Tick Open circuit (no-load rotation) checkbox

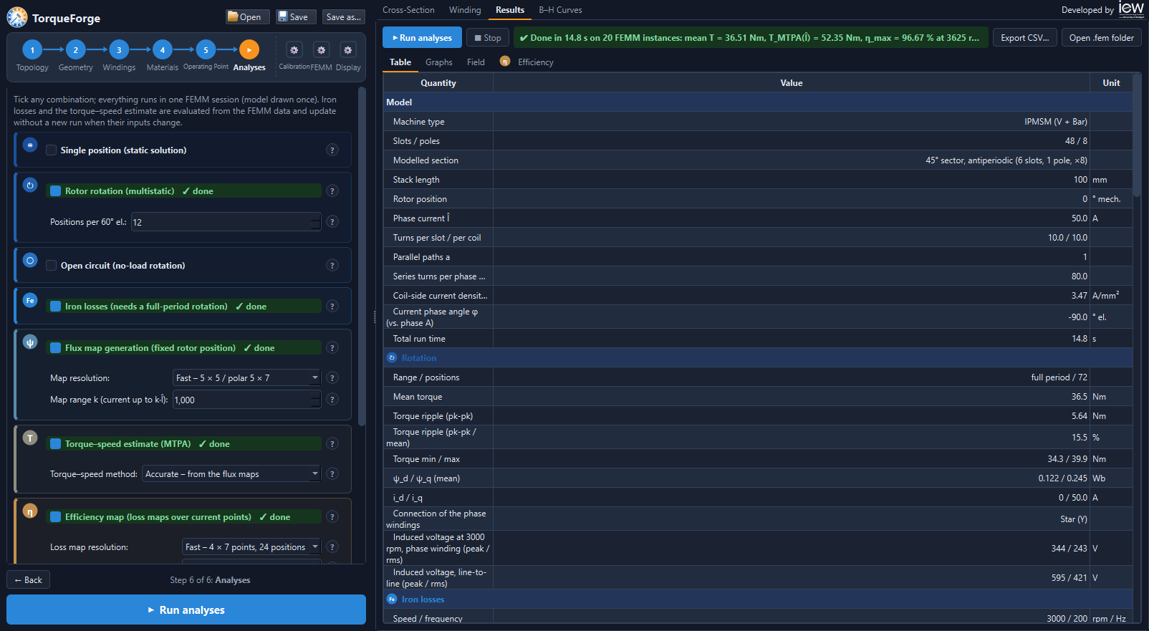pyautogui.click(x=52, y=266)
